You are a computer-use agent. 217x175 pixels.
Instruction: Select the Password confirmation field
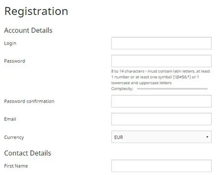click(162, 101)
